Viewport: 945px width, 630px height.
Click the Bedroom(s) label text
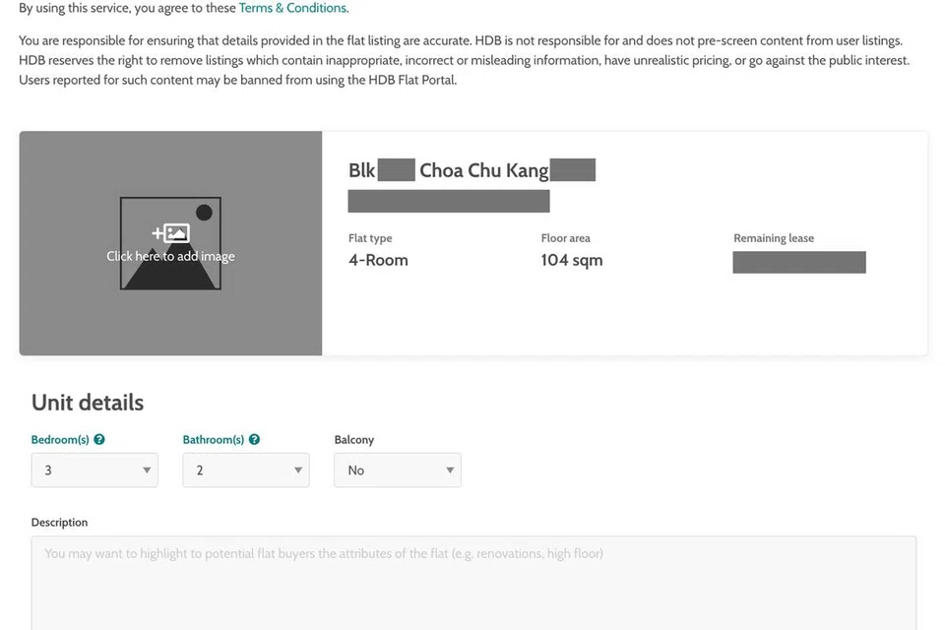pos(60,440)
